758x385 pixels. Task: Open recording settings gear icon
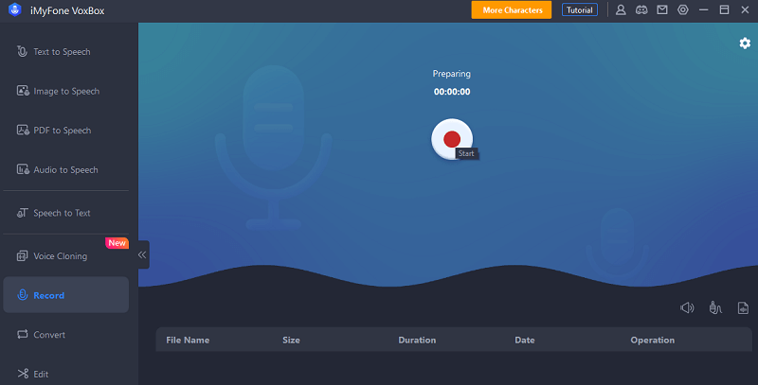pyautogui.click(x=745, y=44)
